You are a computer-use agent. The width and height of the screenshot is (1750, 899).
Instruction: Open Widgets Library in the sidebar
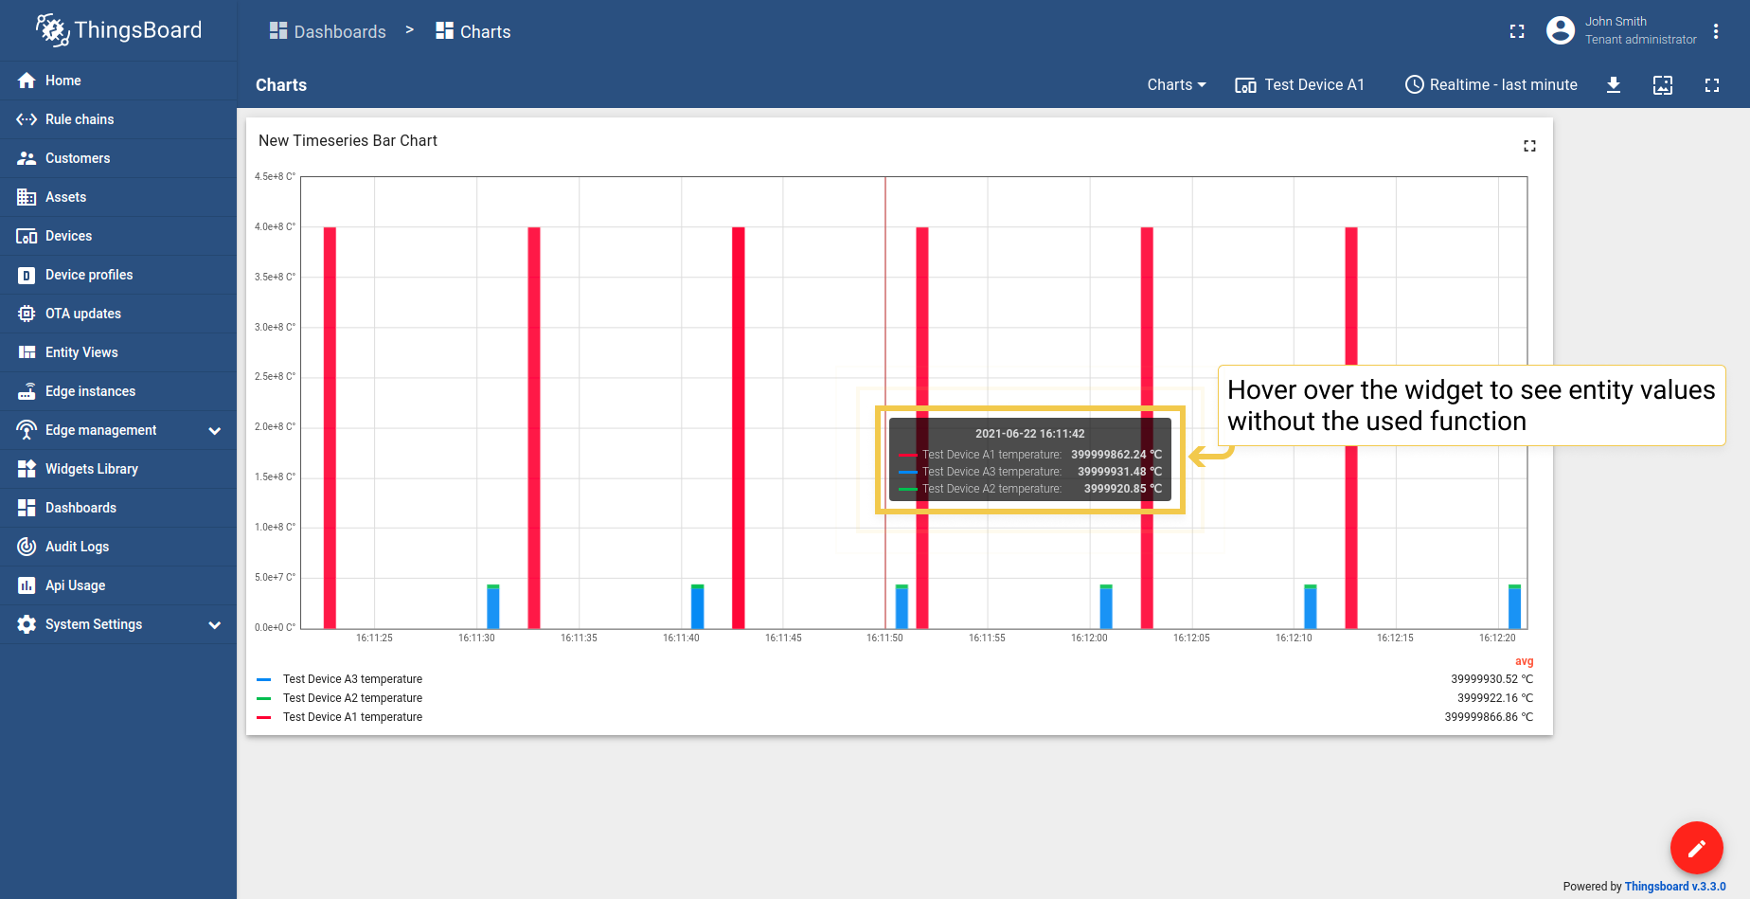92,469
